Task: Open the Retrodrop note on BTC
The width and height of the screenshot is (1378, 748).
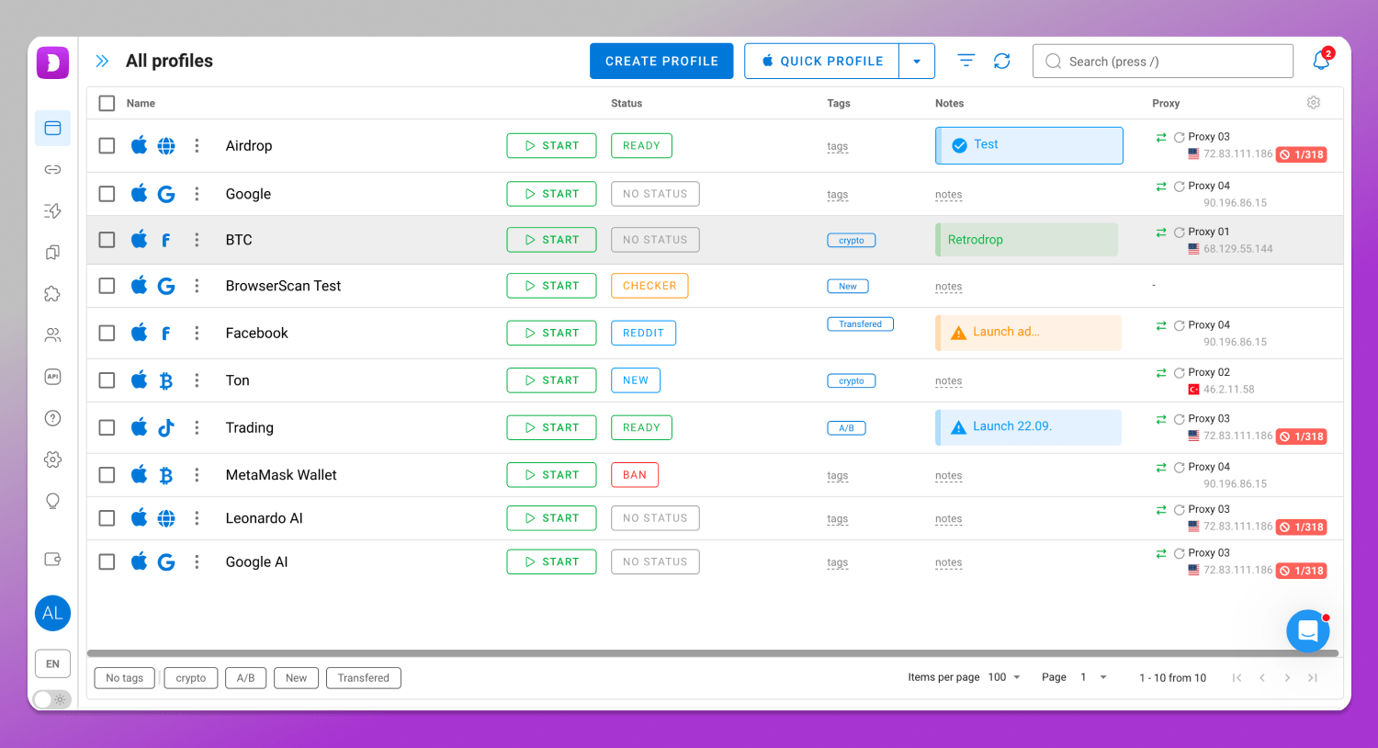Action: coord(1026,240)
